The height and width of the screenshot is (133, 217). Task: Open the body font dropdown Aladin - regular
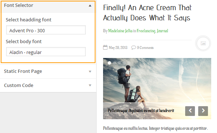point(46,52)
